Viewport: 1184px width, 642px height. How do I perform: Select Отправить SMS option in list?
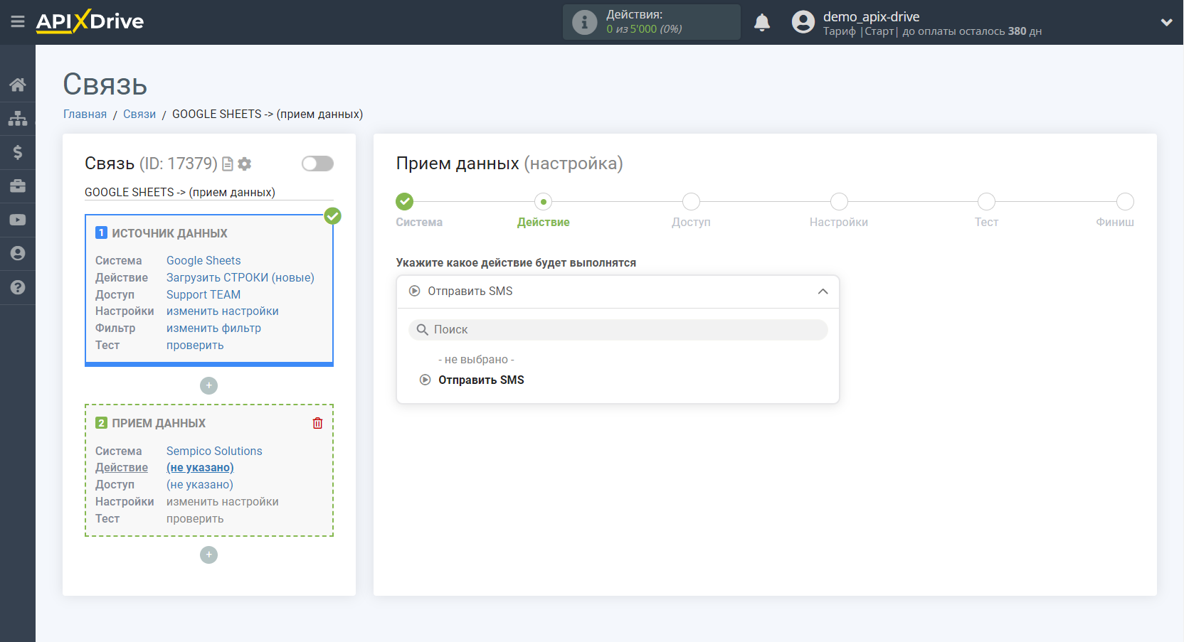[x=481, y=380]
